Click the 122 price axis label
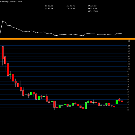This screenshot has width=135, height=135. 129,59
